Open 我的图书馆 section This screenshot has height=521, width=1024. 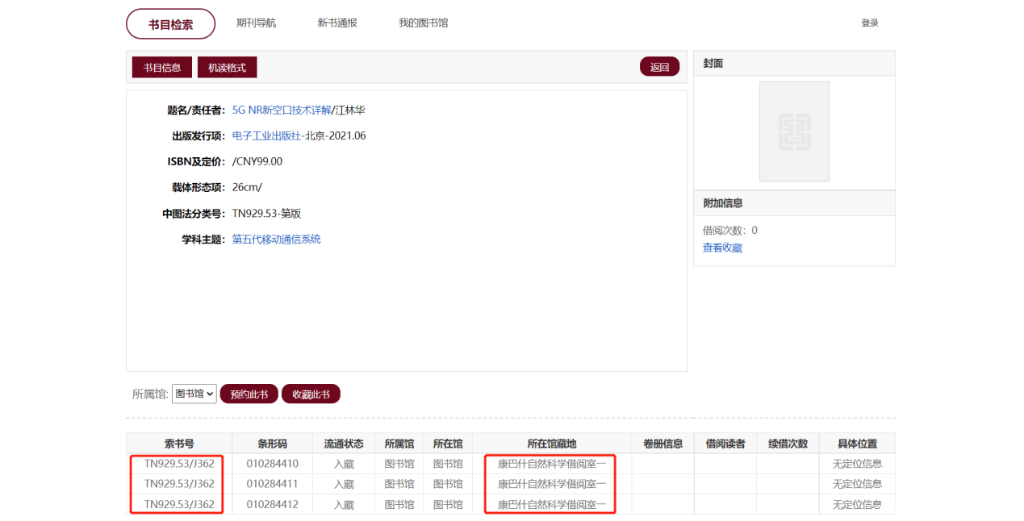point(423,23)
